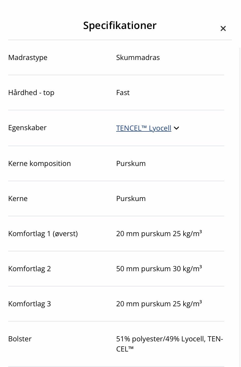Viewport: 241px width, 367px height.
Task: Click the Fast hardness value
Action: point(123,93)
